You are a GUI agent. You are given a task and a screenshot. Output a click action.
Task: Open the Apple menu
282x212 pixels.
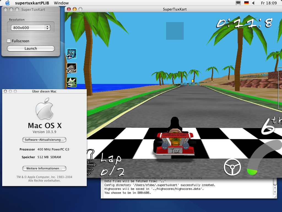click(x=7, y=3)
